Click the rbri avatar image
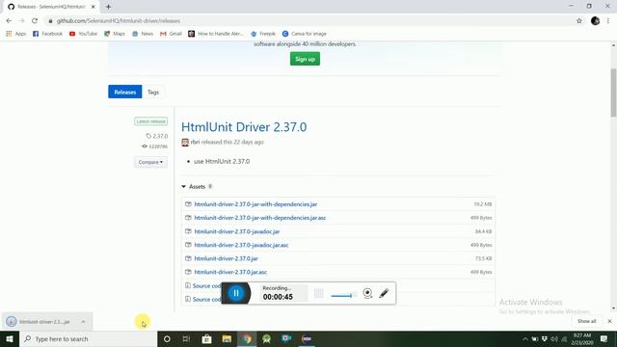Viewport: 617px width, 347px height. click(185, 142)
